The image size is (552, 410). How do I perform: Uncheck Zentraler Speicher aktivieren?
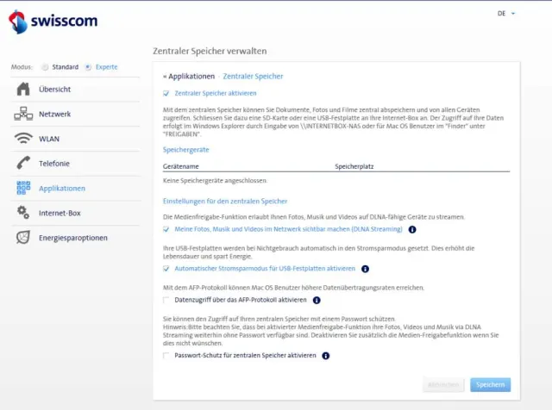(166, 93)
